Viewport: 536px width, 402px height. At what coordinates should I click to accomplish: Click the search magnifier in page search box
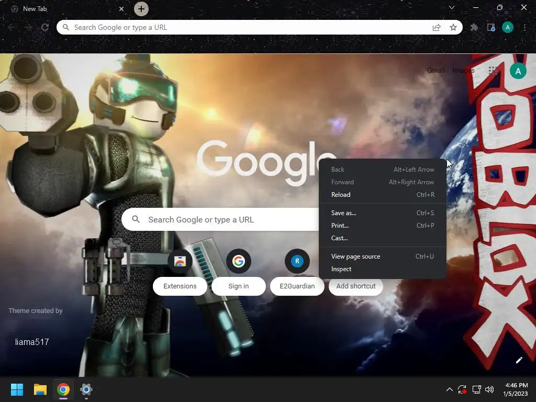point(136,219)
